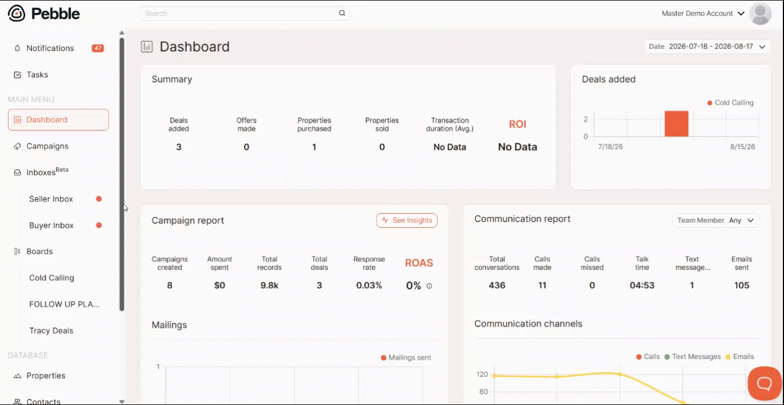The height and width of the screenshot is (405, 784).
Task: Click the Tasks checklist icon
Action: tap(17, 75)
